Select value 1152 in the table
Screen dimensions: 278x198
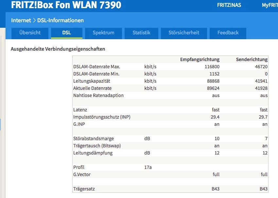click(214, 74)
